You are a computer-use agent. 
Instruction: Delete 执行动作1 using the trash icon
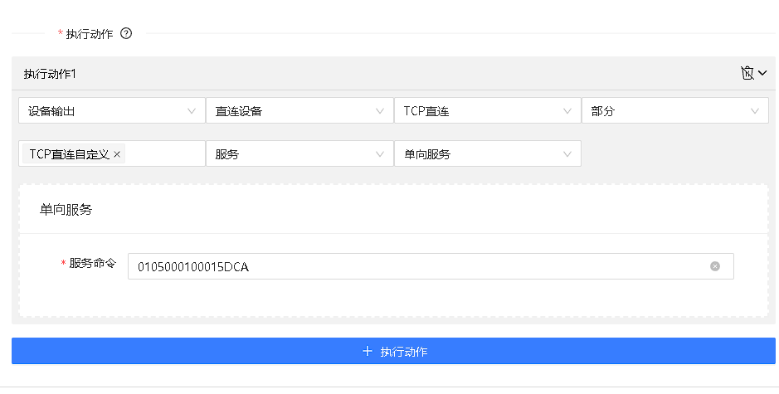(x=747, y=73)
